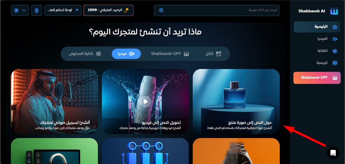Viewport: 345px width, 164px height.
Task: Open the لوحة تحكم المتجر dashboard link
Action: 63,10
